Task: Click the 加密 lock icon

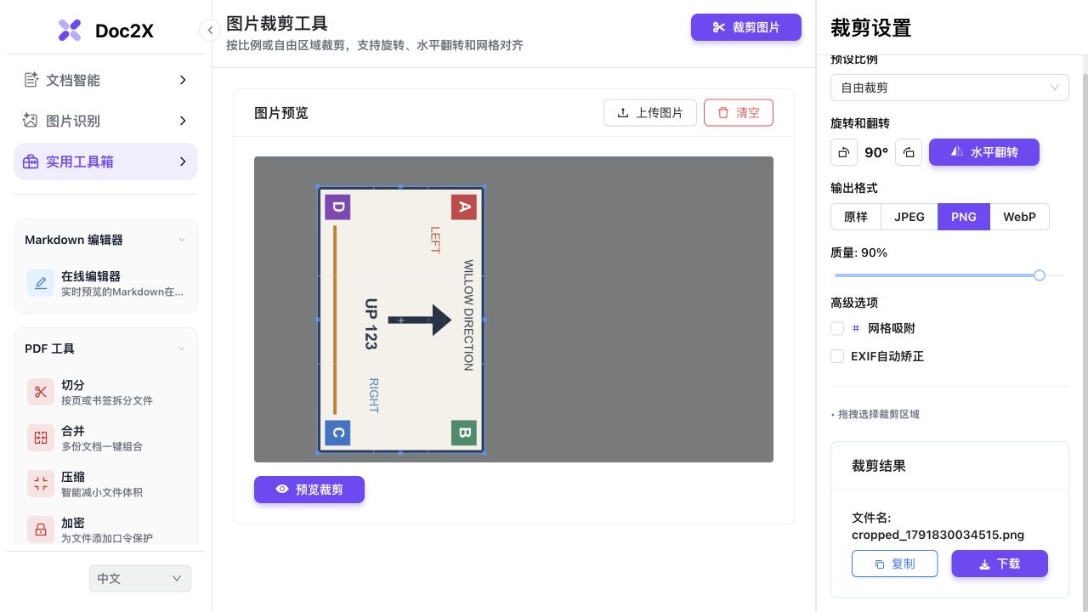Action: point(41,530)
